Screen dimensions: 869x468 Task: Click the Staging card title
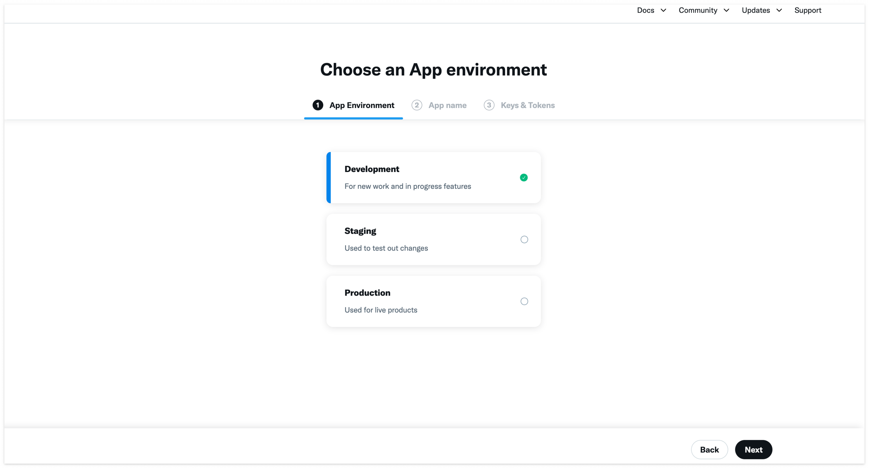pos(360,231)
